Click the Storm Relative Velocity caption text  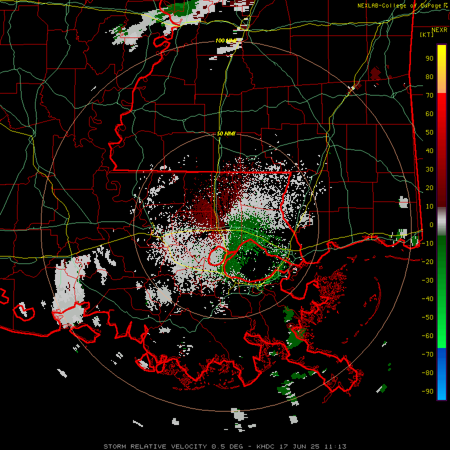pos(224,446)
